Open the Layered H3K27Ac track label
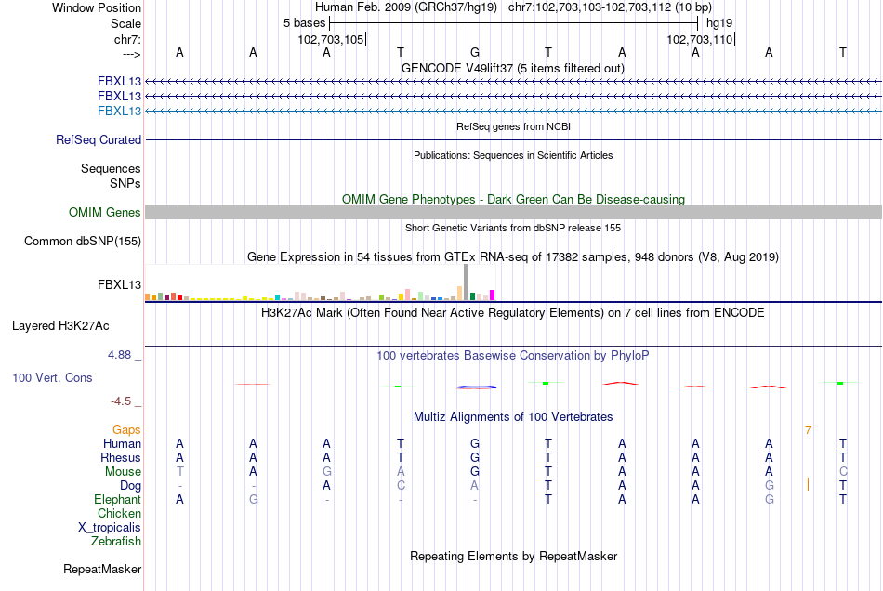Image resolution: width=883 pixels, height=591 pixels. 60,326
